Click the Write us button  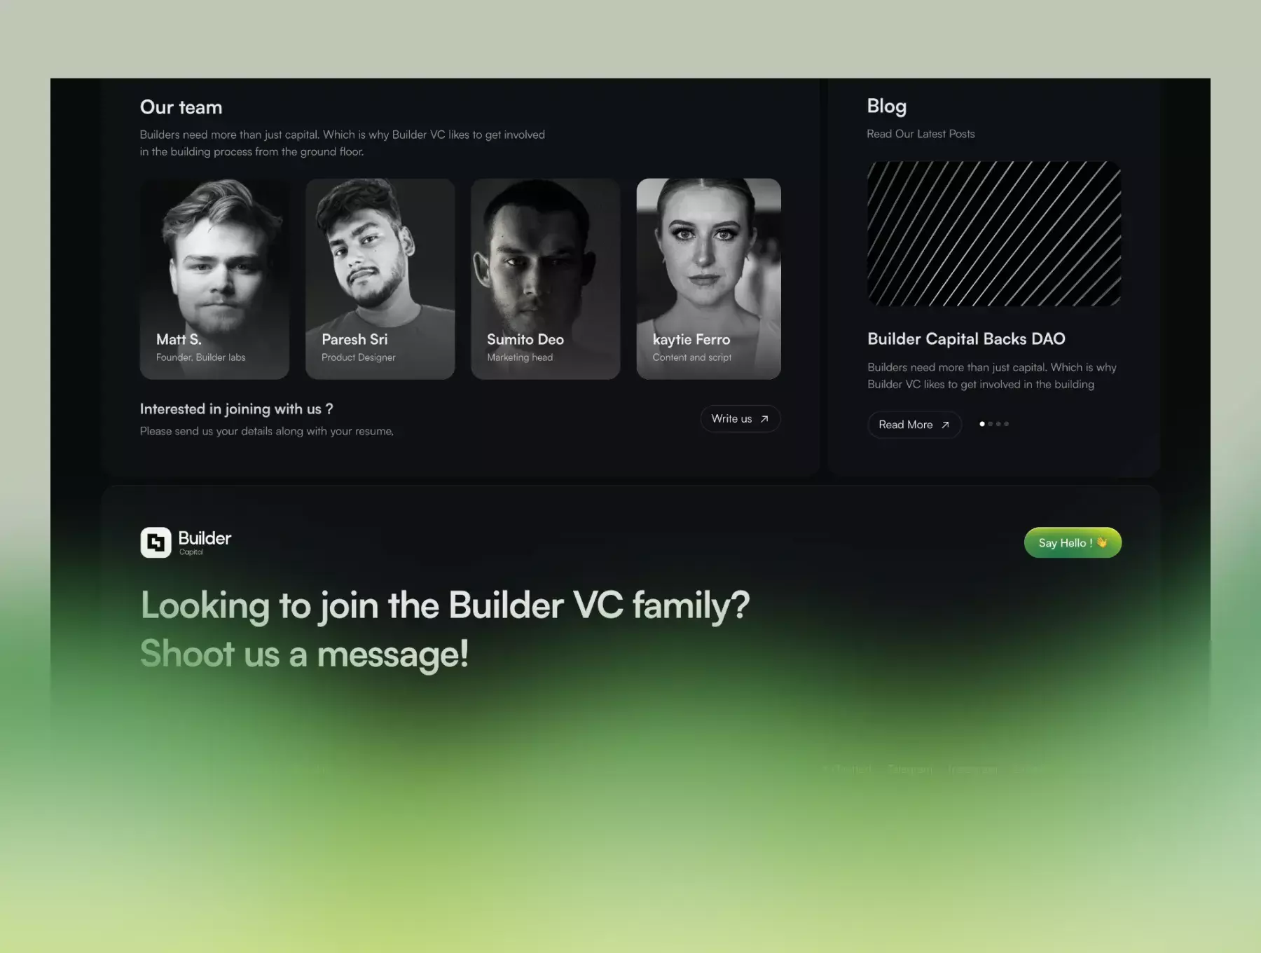pyautogui.click(x=740, y=419)
